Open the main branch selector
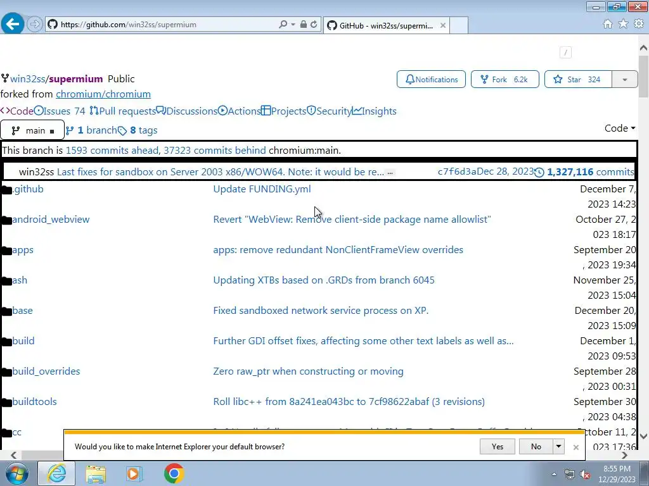Screen dimensions: 649x486 click(x=32, y=130)
